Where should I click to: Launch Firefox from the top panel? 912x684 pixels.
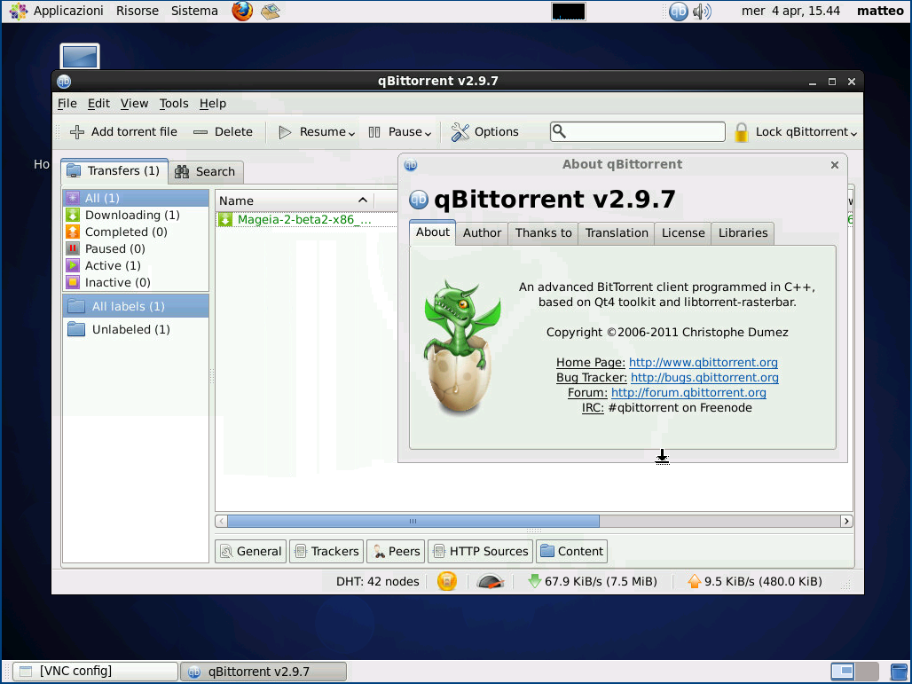point(241,12)
